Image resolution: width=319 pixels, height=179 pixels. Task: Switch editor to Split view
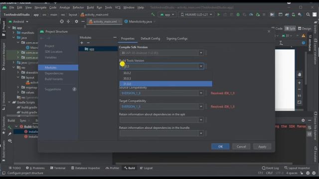click(x=290, y=29)
